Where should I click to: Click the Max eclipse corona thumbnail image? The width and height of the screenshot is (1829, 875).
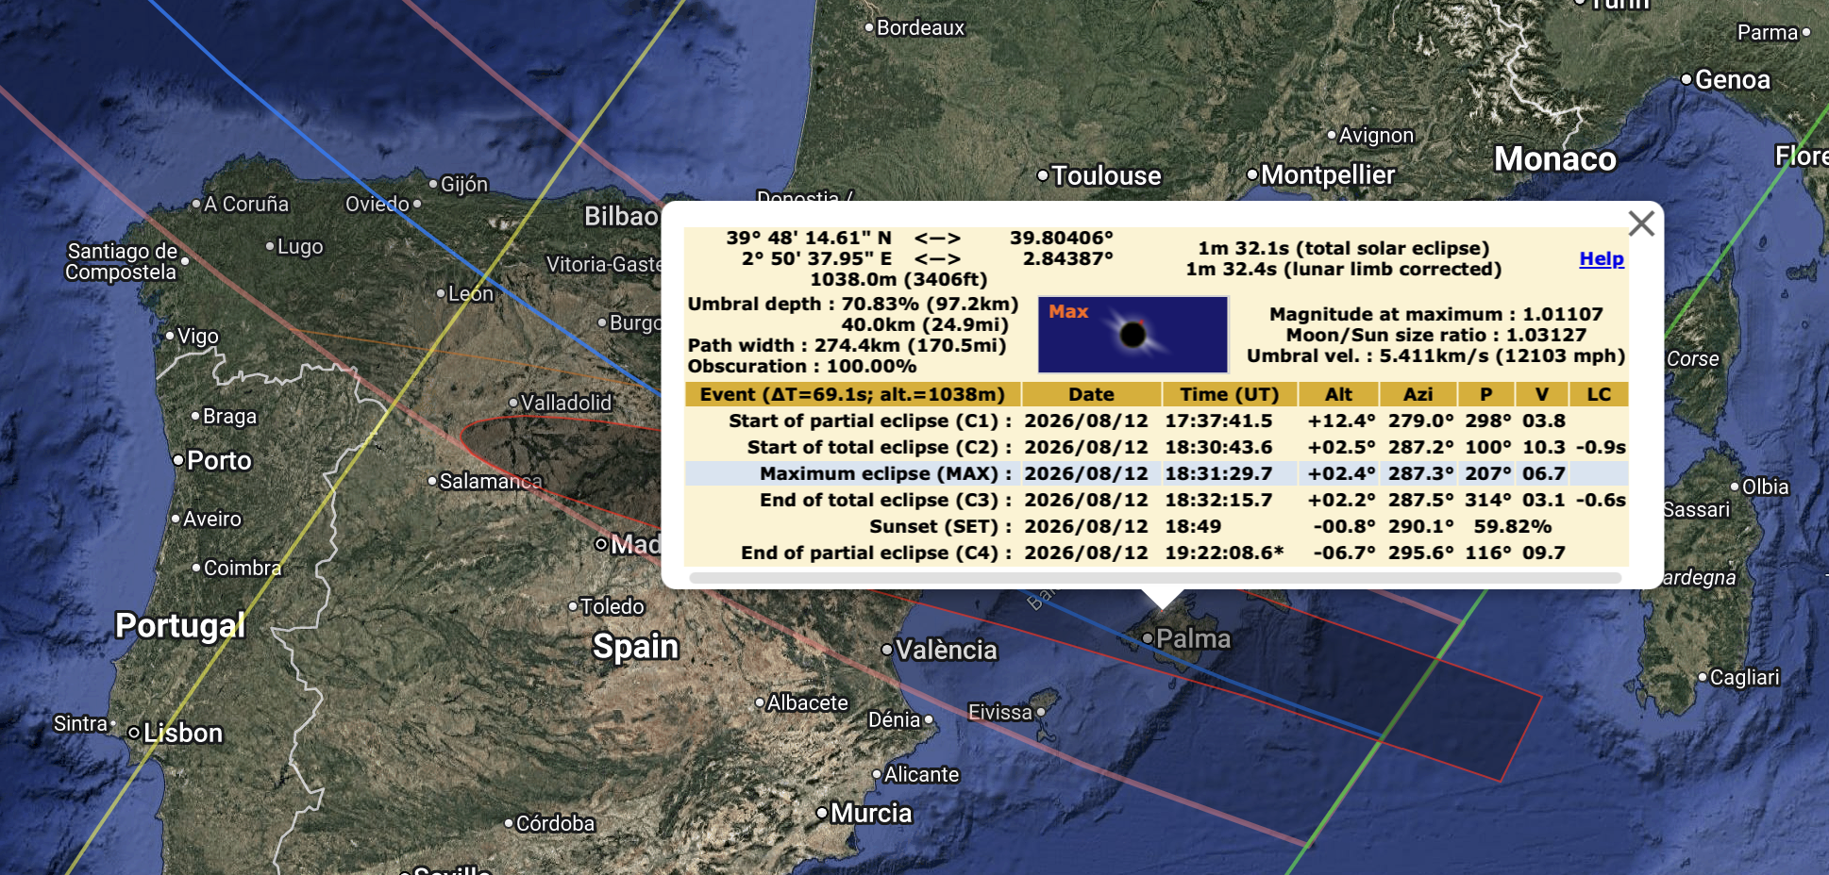1132,334
